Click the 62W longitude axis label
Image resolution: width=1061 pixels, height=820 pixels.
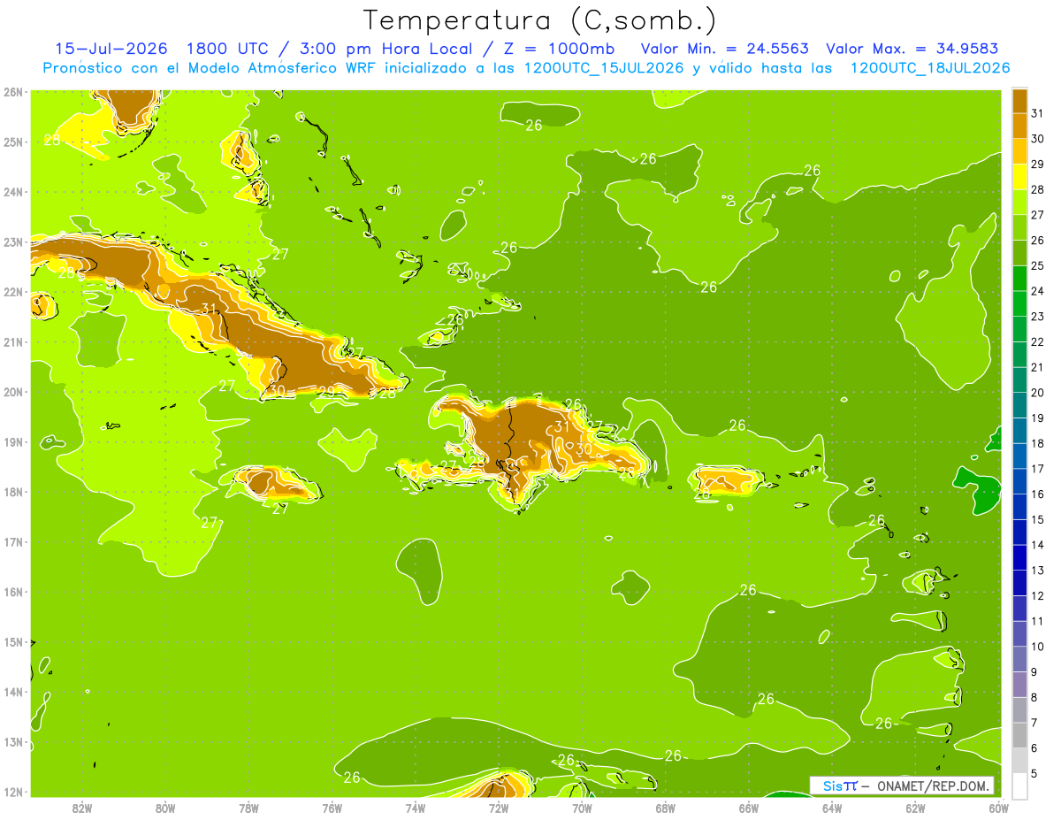click(x=915, y=808)
